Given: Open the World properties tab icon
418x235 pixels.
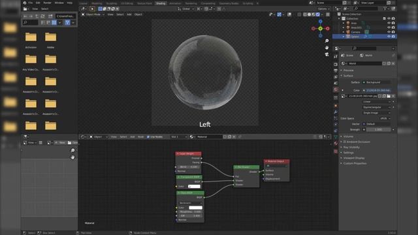Looking at the screenshot, I should [336, 90].
